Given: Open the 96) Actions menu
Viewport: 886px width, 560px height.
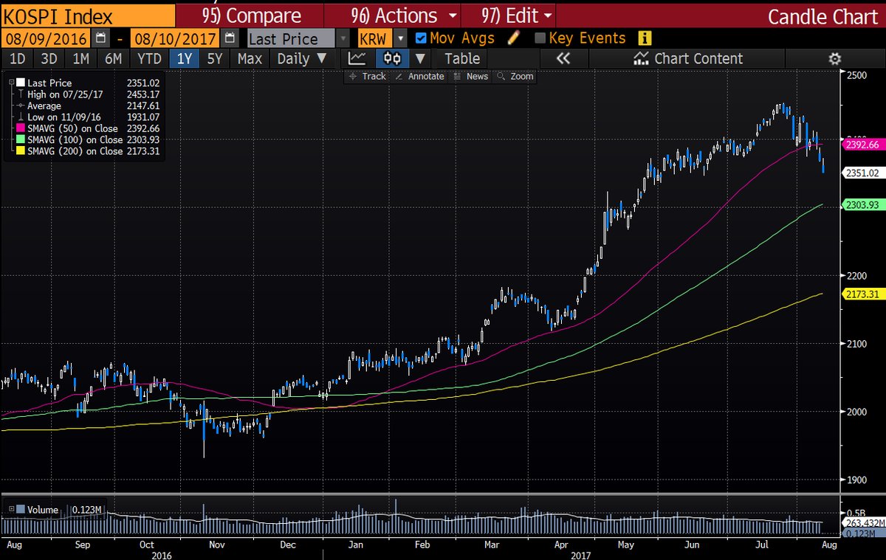Looking at the screenshot, I should click(402, 15).
